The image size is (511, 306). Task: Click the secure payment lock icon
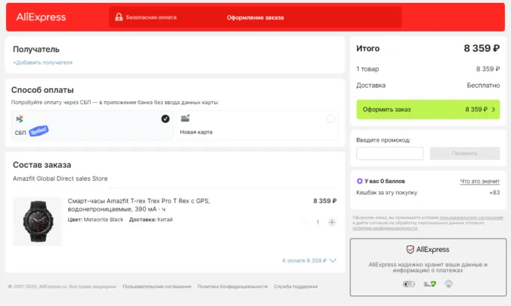pyautogui.click(x=119, y=16)
